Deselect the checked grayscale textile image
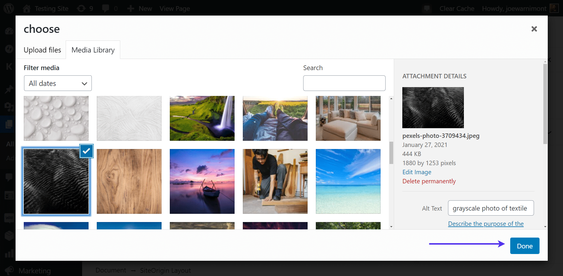Image resolution: width=563 pixels, height=276 pixels. click(87, 151)
